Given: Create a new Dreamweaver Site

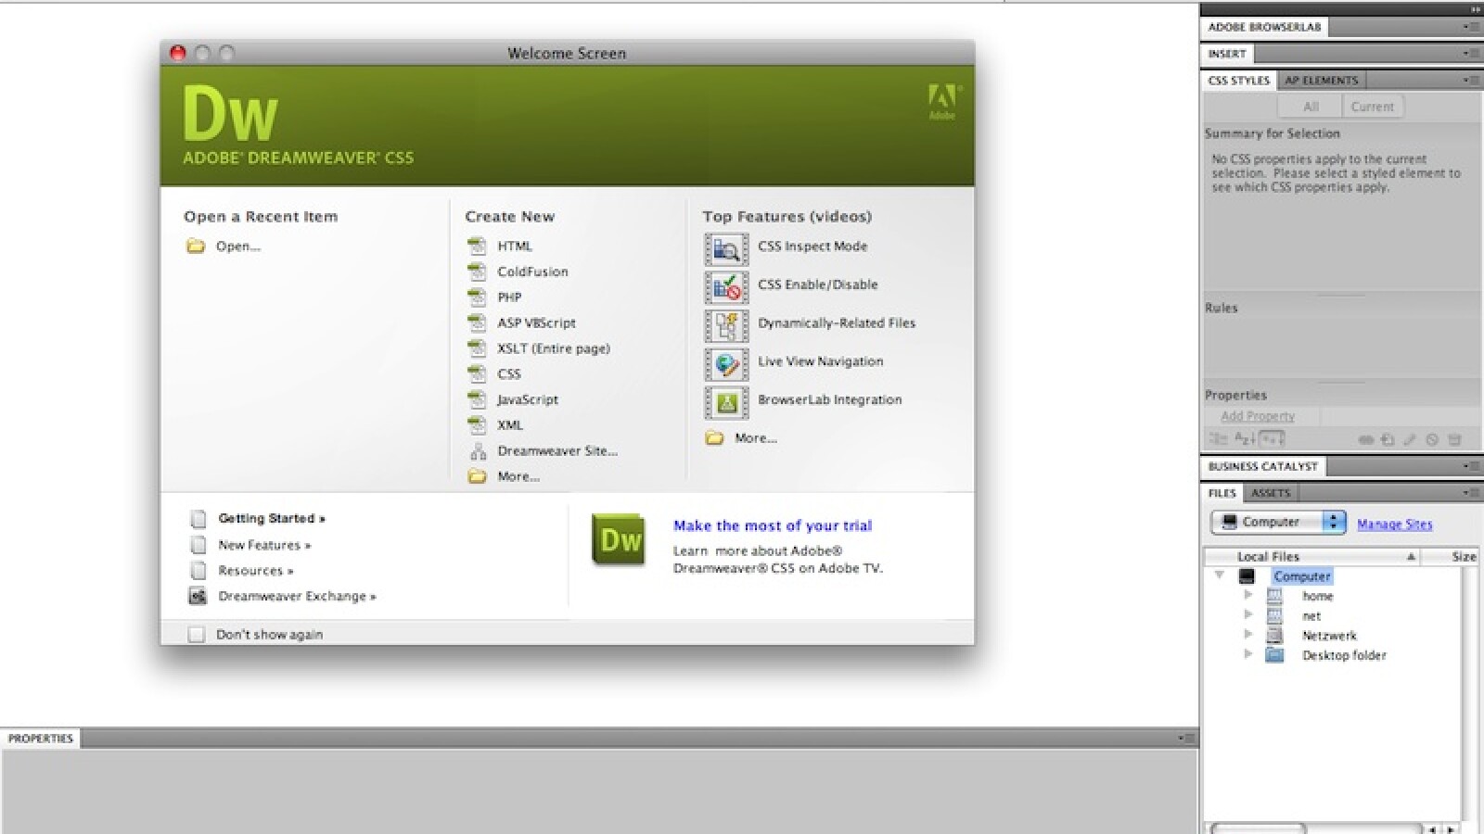Looking at the screenshot, I should (x=557, y=450).
